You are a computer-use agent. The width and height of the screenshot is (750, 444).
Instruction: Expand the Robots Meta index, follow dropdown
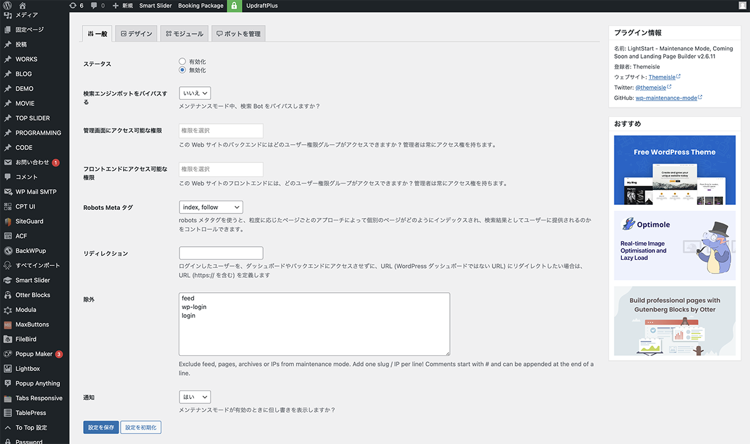[x=211, y=207]
